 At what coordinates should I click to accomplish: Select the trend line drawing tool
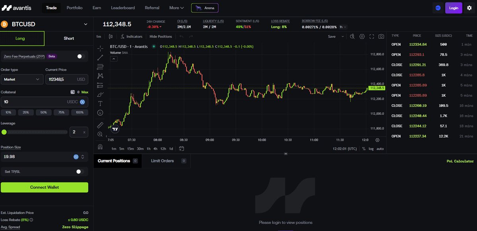pos(100,57)
